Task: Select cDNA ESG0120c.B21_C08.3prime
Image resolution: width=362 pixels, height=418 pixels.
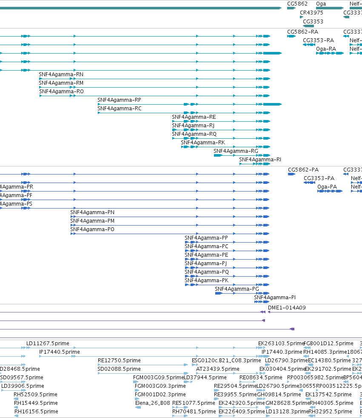Action: click(x=226, y=361)
